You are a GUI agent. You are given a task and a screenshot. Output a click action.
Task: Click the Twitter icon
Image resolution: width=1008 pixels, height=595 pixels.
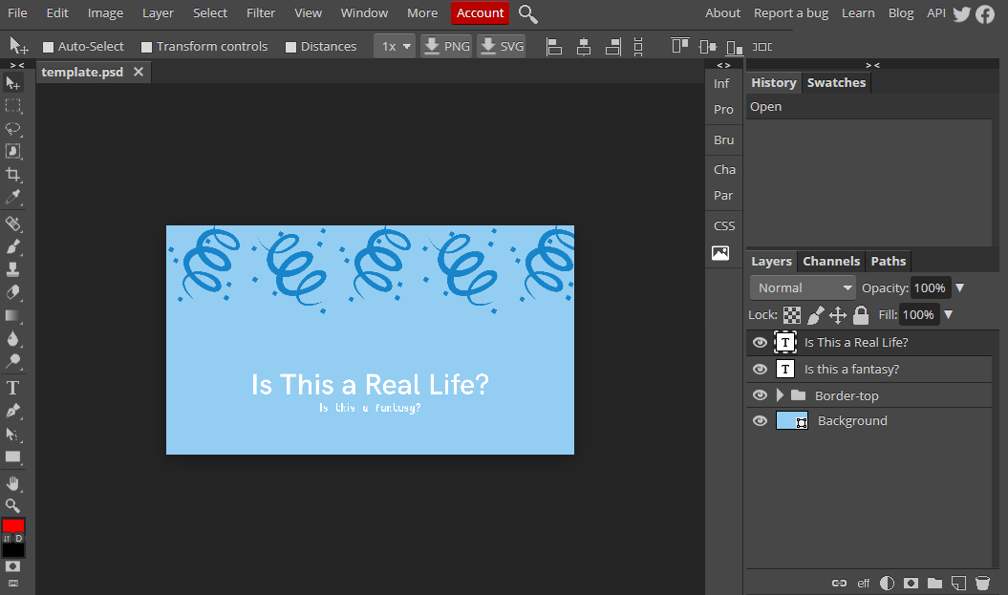pyautogui.click(x=962, y=13)
